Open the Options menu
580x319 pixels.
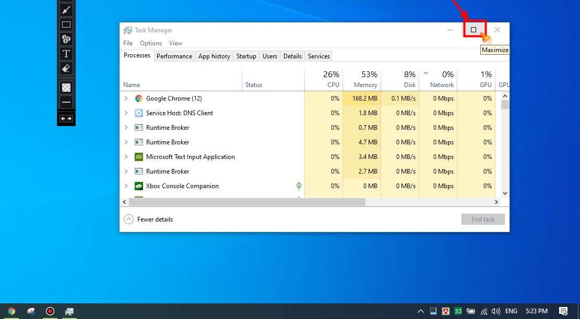pos(151,43)
